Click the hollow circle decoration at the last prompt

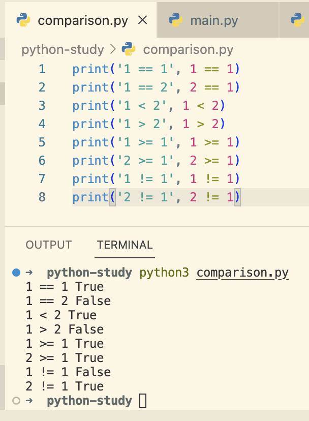[16, 401]
